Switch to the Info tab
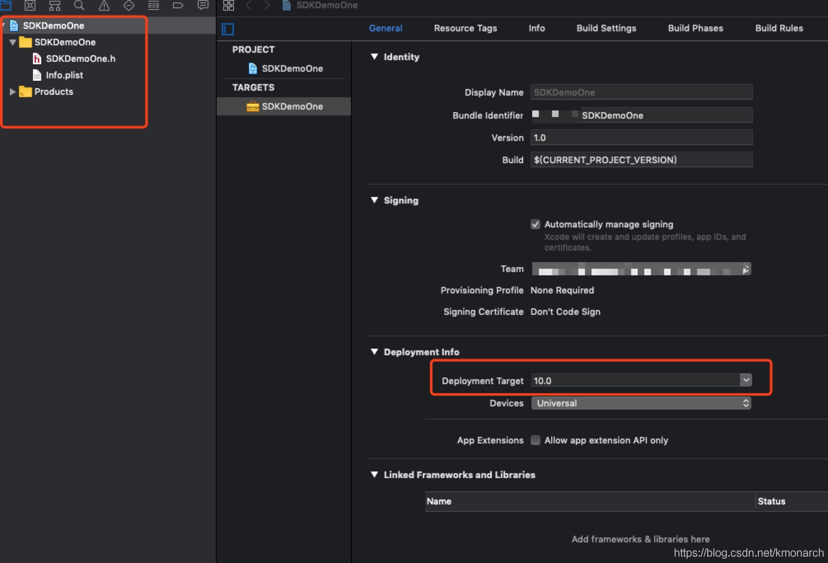Viewport: 828px width, 563px height. coord(537,28)
